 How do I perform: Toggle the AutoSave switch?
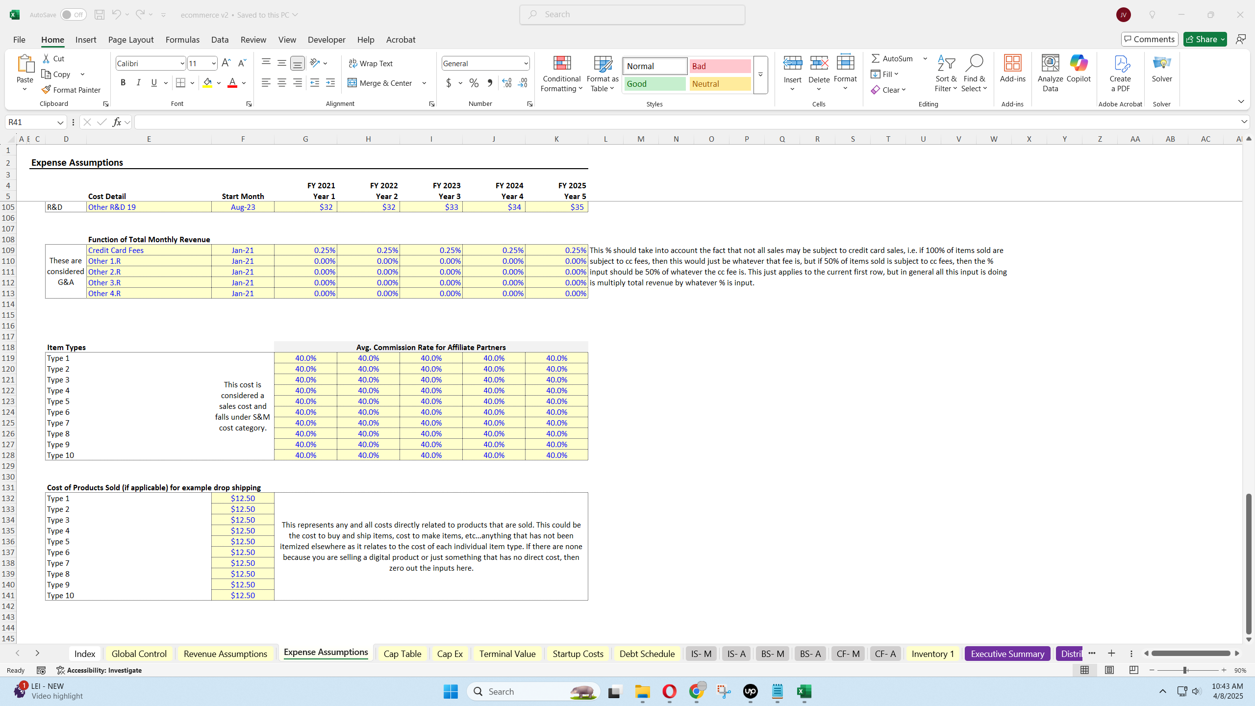pyautogui.click(x=74, y=15)
